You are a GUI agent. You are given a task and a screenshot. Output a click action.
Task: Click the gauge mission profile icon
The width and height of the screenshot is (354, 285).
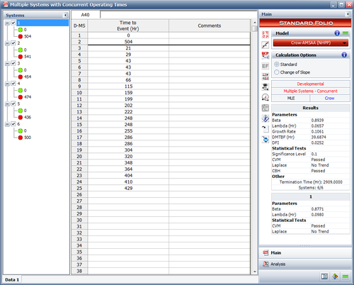[265, 97]
